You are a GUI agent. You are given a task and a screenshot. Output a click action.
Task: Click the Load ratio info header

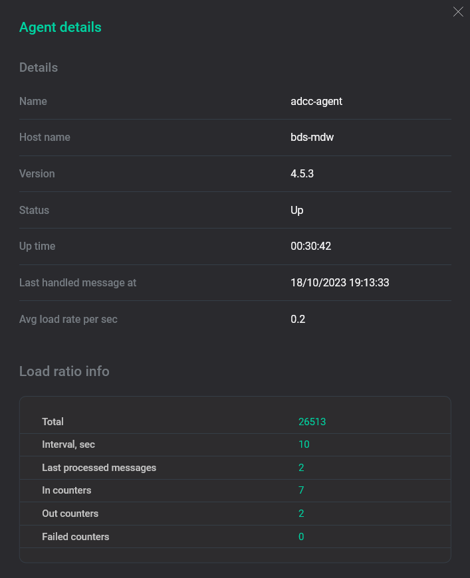(64, 371)
